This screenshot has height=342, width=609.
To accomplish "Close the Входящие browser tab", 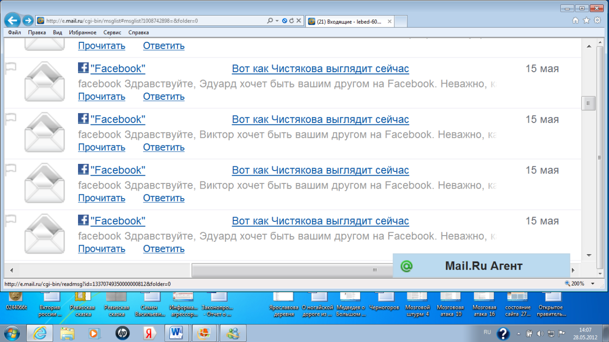I will pyautogui.click(x=389, y=21).
